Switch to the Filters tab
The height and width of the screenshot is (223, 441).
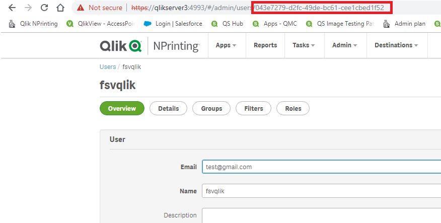click(x=253, y=109)
